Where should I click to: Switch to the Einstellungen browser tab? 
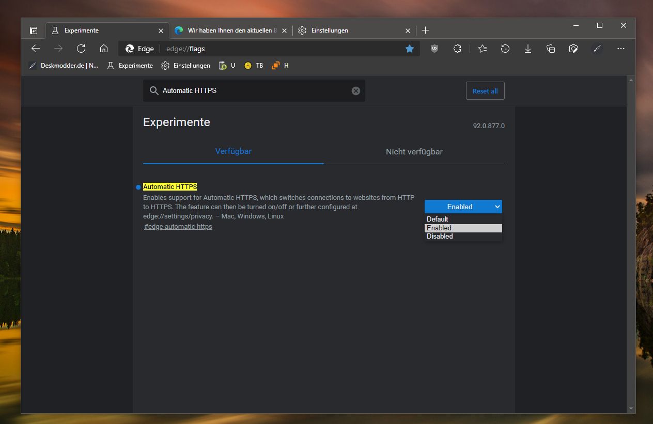click(x=354, y=30)
